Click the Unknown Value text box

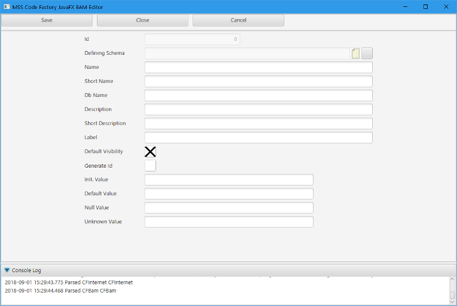tap(229, 222)
